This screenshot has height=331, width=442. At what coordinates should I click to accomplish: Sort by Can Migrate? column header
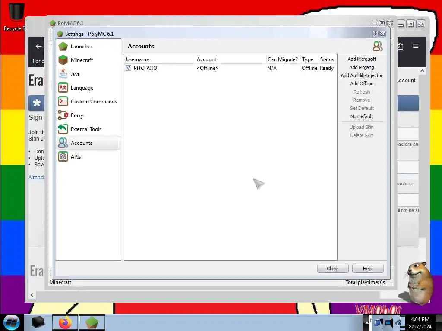point(283,59)
